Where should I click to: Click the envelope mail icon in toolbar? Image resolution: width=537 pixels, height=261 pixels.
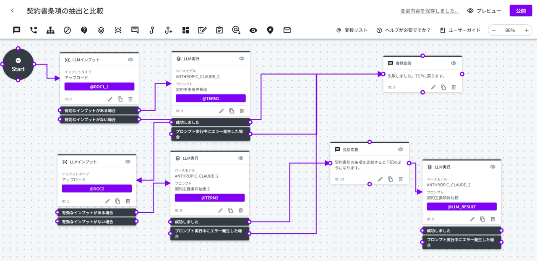287,30
